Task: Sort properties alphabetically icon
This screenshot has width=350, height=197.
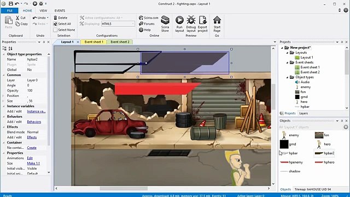Action: (10, 48)
